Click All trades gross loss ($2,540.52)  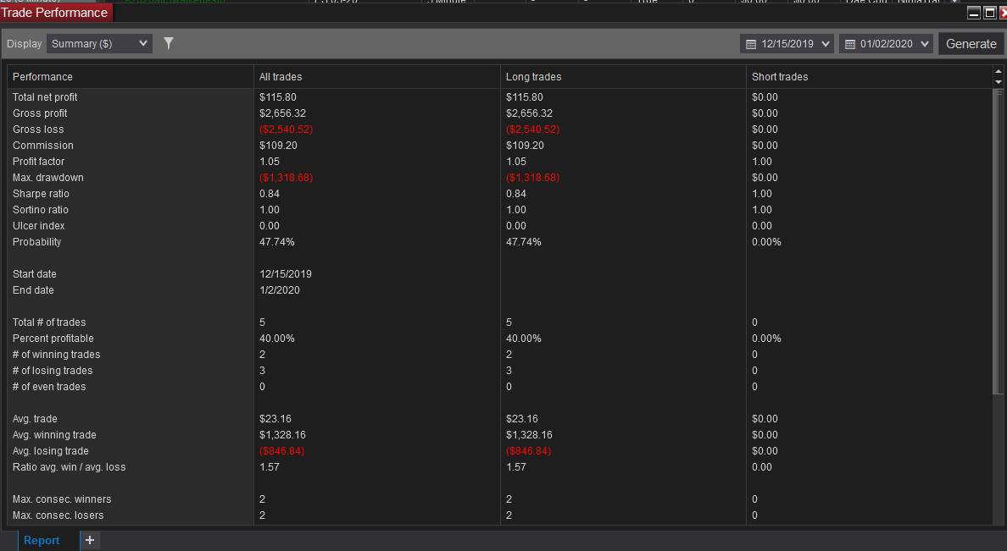point(286,129)
